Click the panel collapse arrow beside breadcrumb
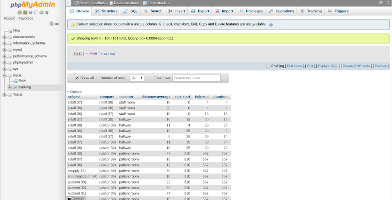Viewport: 392px width, 200px height. point(69,2)
